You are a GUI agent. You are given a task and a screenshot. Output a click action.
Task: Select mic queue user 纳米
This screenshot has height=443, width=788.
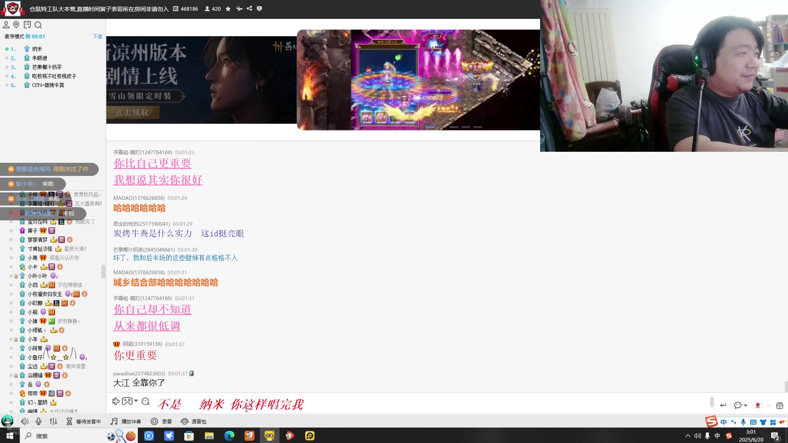37,49
